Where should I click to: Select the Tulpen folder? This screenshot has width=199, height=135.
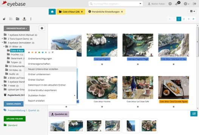click(14, 62)
